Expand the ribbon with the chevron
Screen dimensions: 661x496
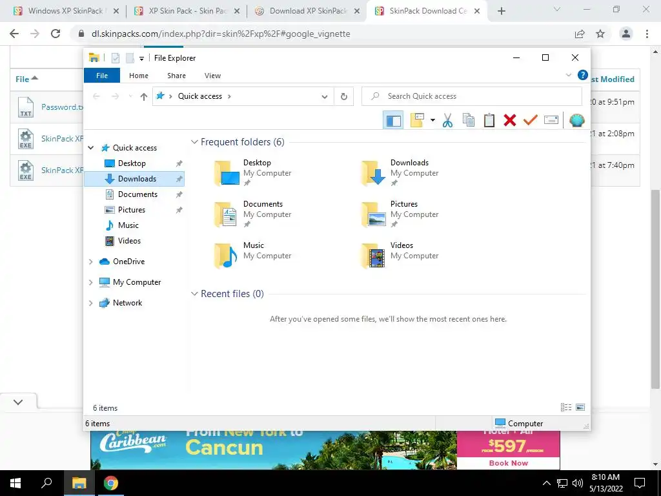[568, 75]
